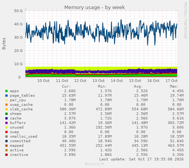Image resolution: width=189 pixels, height=168 pixels.
Task: Select the 'slab_cache' legend label
Action: [x=21, y=109]
